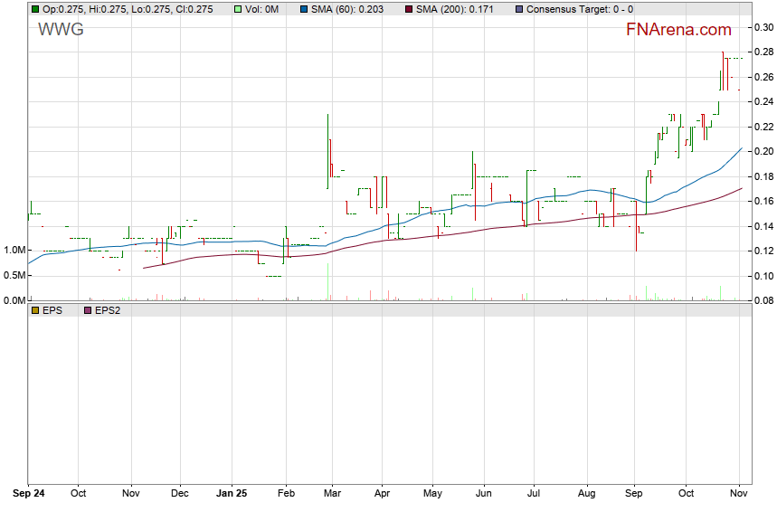Click the 0.30 price axis label

tap(764, 27)
